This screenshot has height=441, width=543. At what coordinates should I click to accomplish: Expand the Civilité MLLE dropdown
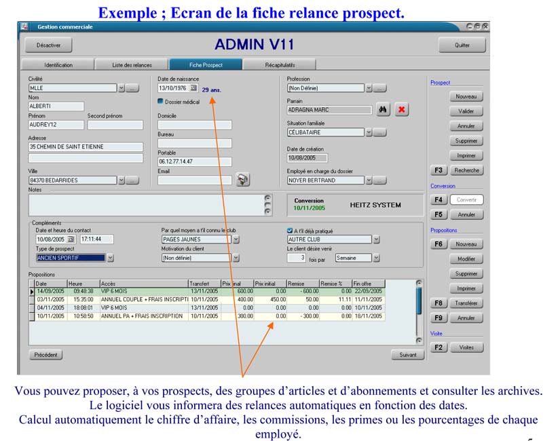click(121, 88)
